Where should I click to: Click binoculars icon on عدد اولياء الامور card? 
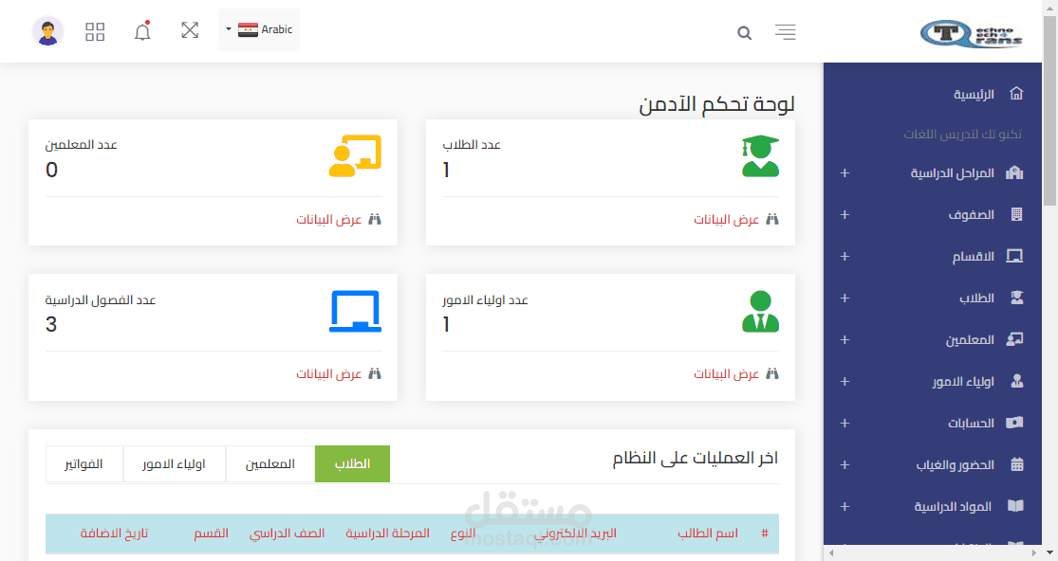pyautogui.click(x=771, y=373)
